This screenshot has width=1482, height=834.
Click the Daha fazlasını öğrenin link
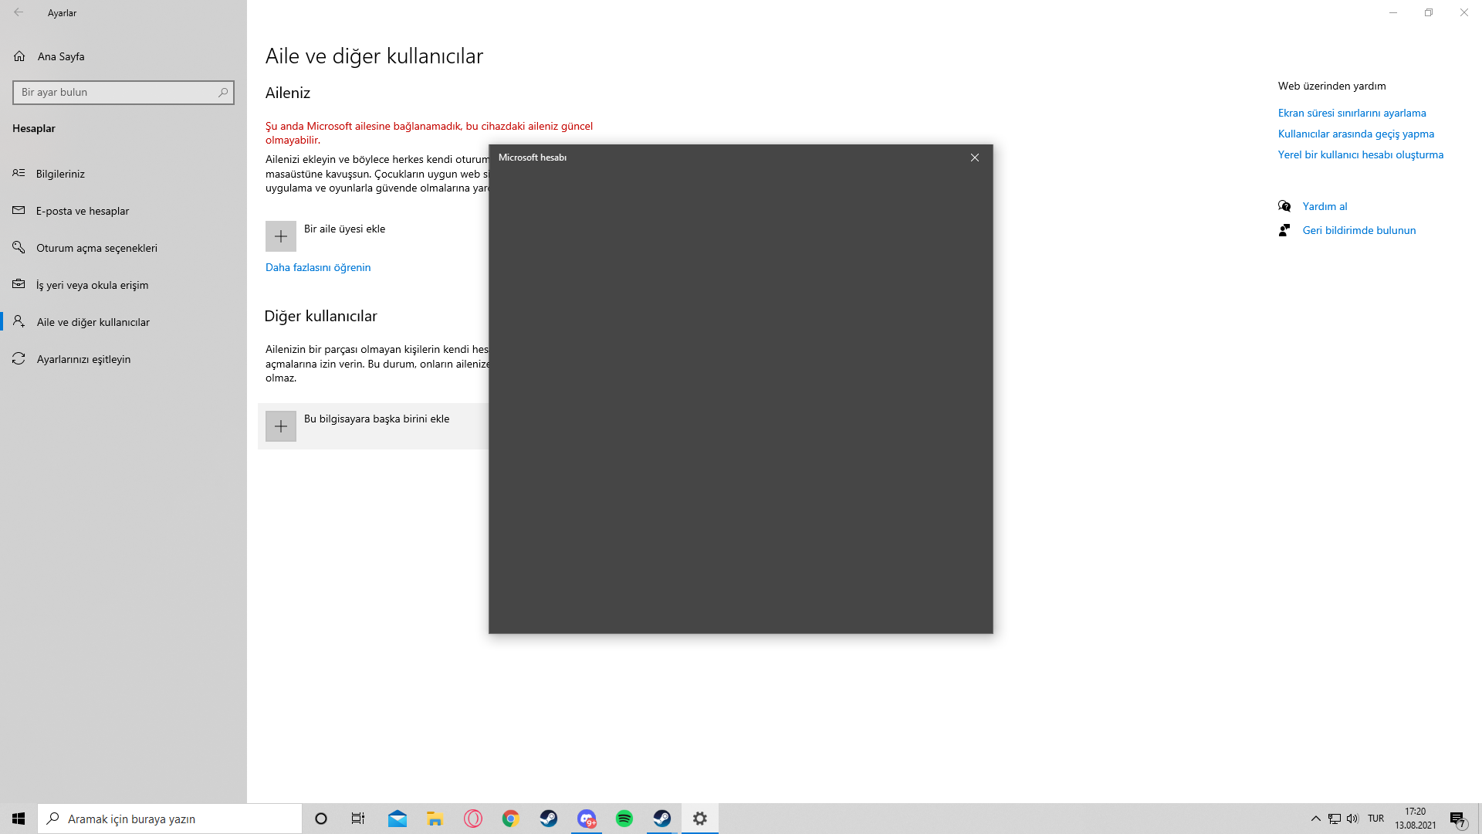click(x=318, y=267)
